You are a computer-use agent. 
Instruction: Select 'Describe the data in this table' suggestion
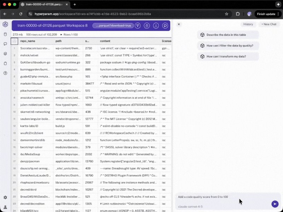228,35
